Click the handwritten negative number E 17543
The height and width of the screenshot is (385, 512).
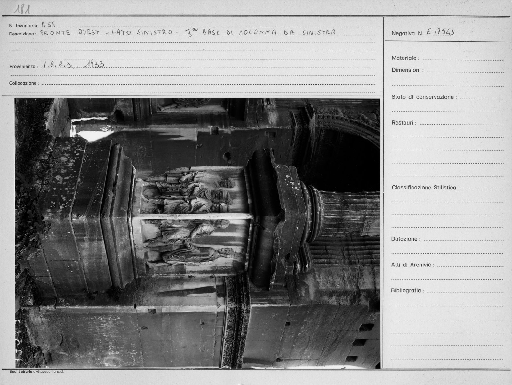click(440, 32)
